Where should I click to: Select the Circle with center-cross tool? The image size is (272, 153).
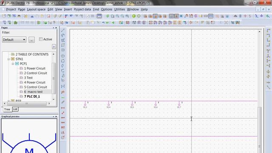coord(63,56)
